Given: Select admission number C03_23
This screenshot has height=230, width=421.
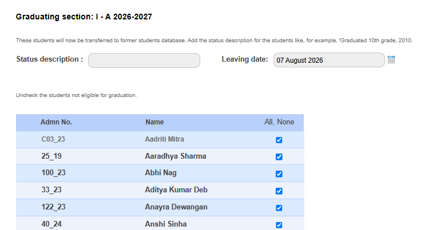Looking at the screenshot, I should click(x=53, y=139).
